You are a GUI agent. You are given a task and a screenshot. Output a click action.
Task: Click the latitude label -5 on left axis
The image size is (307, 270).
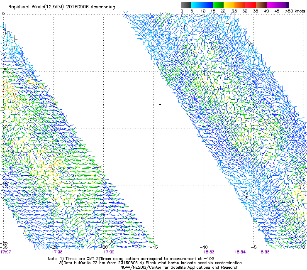pos(4,70)
